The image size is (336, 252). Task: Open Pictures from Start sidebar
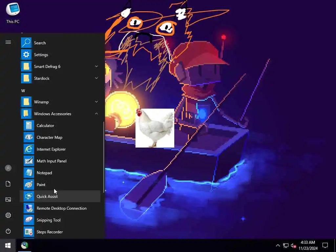(8, 199)
